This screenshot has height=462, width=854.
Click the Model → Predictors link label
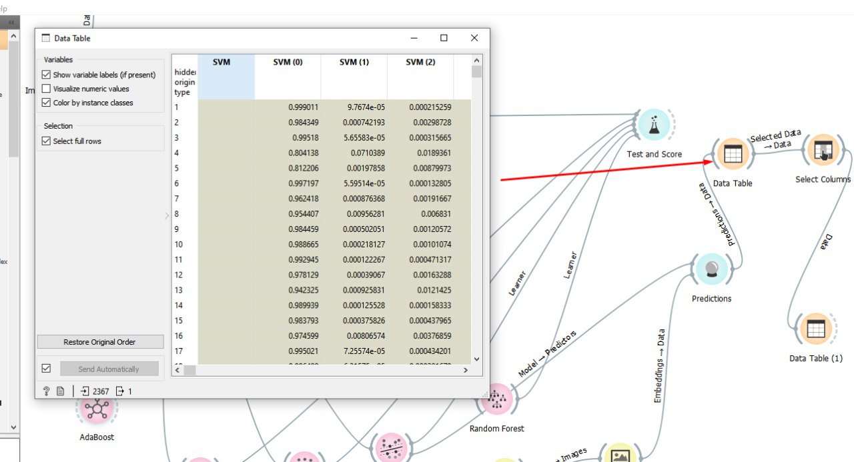[547, 353]
